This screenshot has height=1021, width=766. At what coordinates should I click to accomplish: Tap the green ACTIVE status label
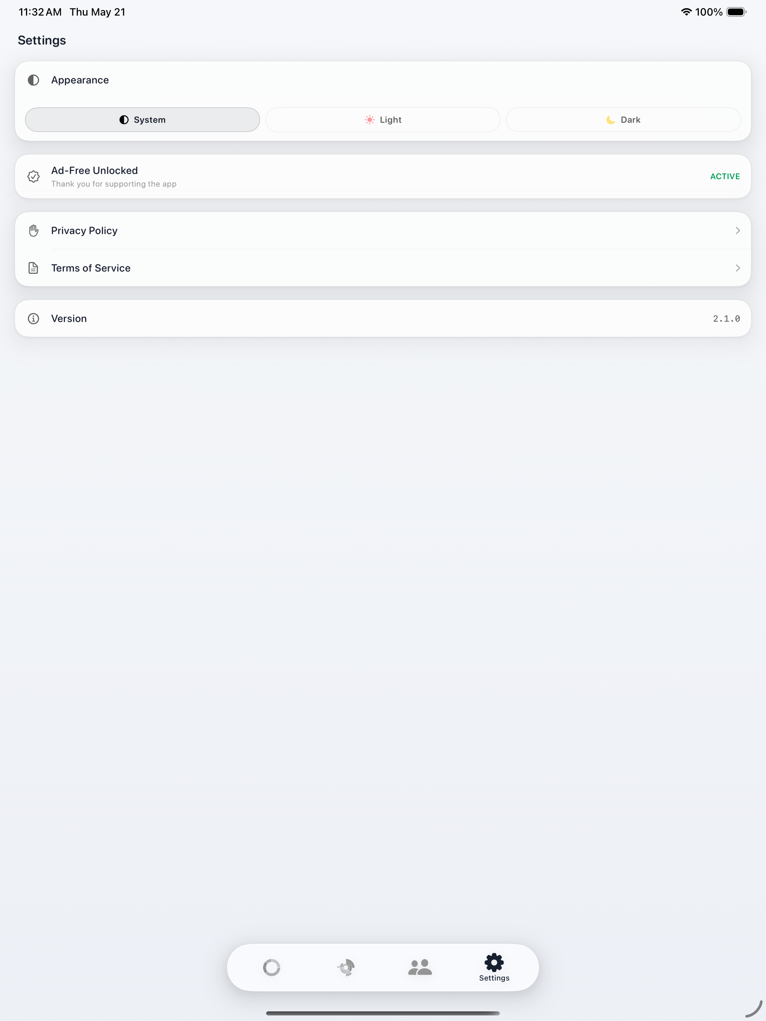[x=725, y=176]
